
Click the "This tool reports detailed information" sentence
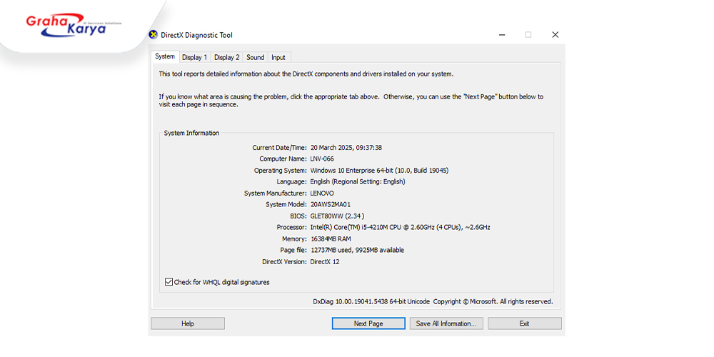[306, 74]
